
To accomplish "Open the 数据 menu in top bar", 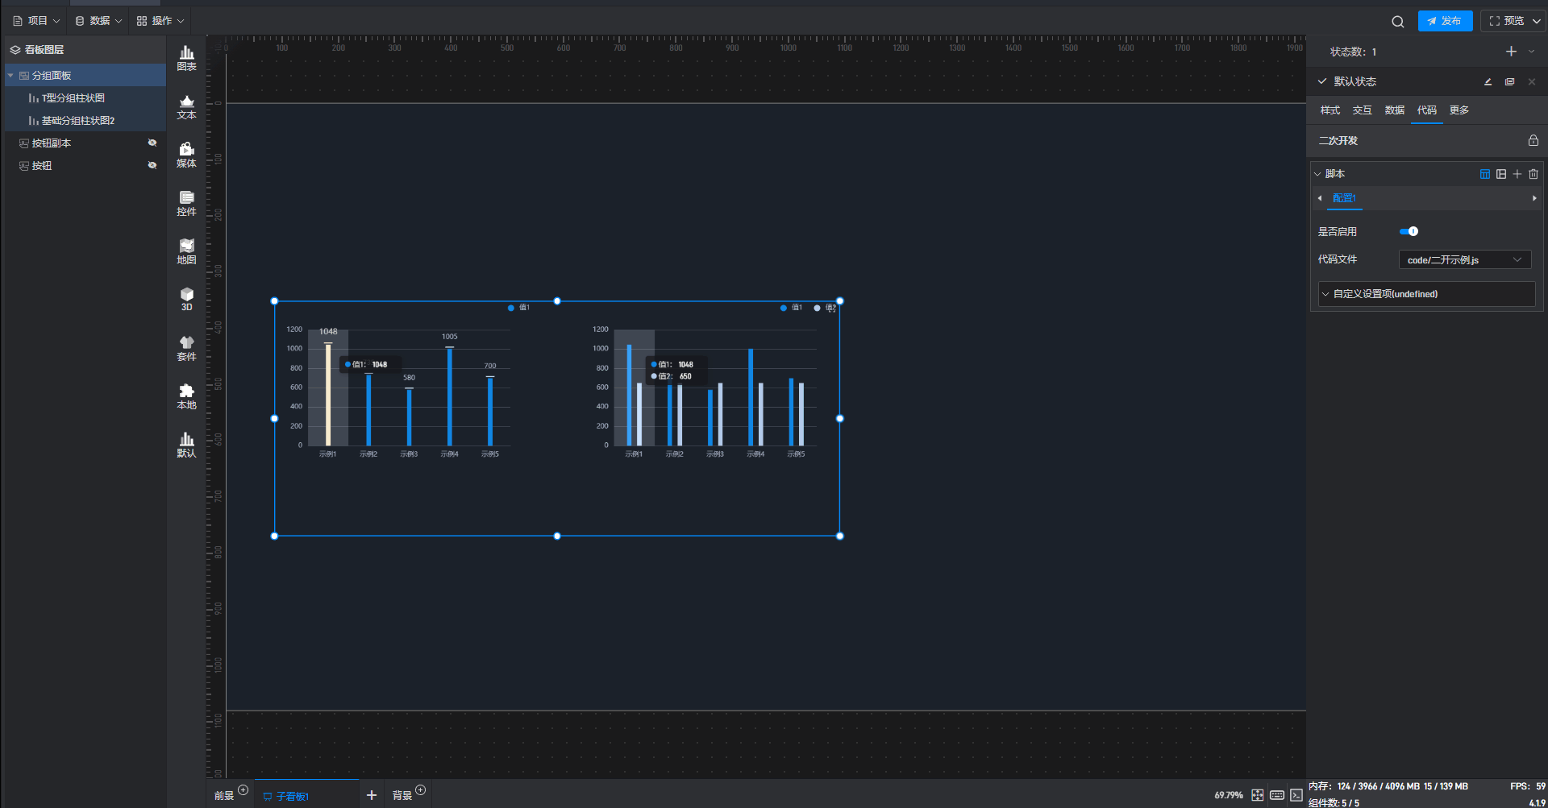I will pyautogui.click(x=98, y=21).
